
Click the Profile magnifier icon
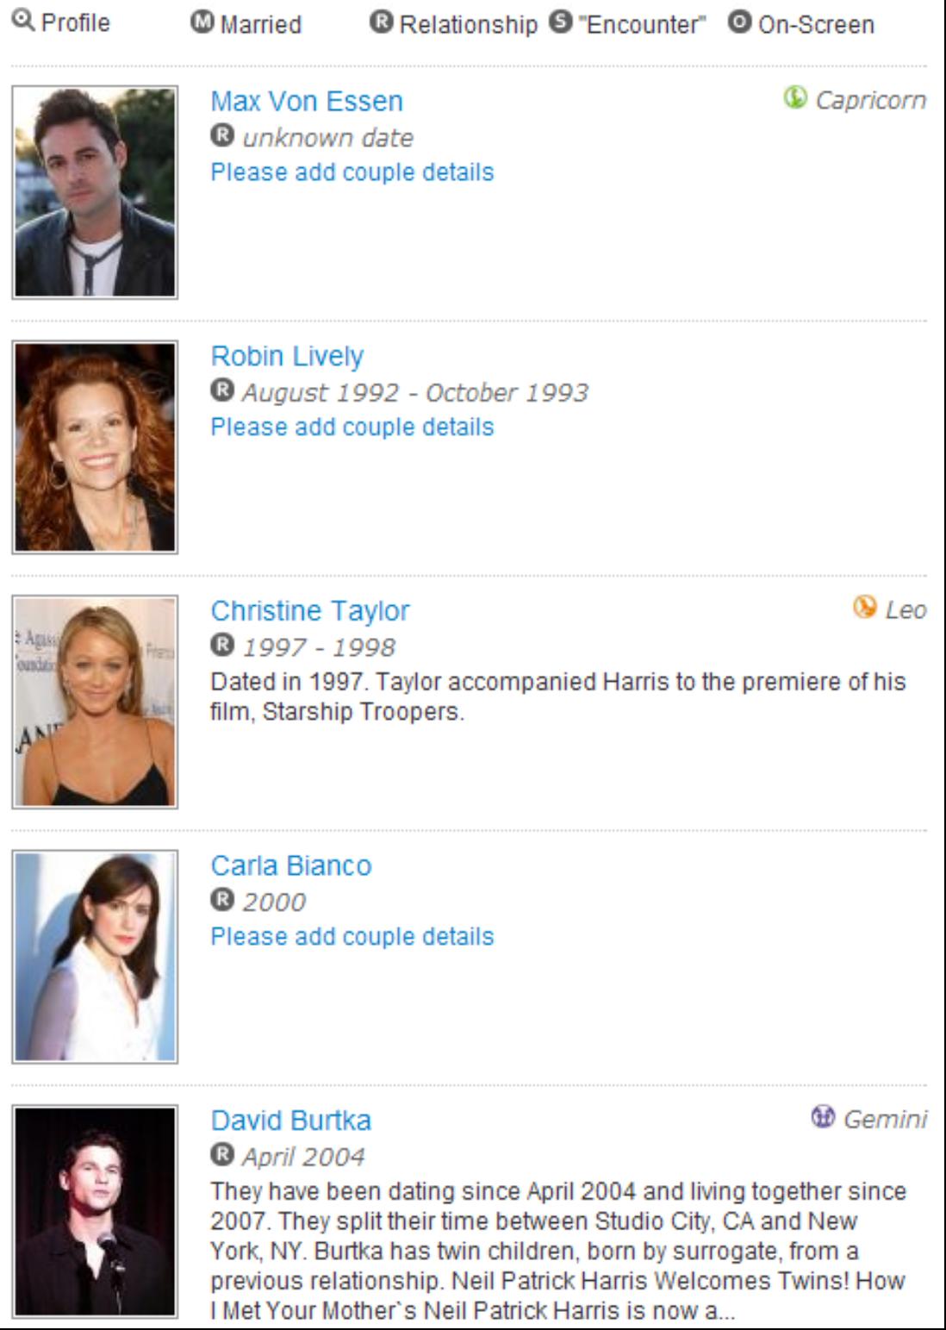pos(24,21)
